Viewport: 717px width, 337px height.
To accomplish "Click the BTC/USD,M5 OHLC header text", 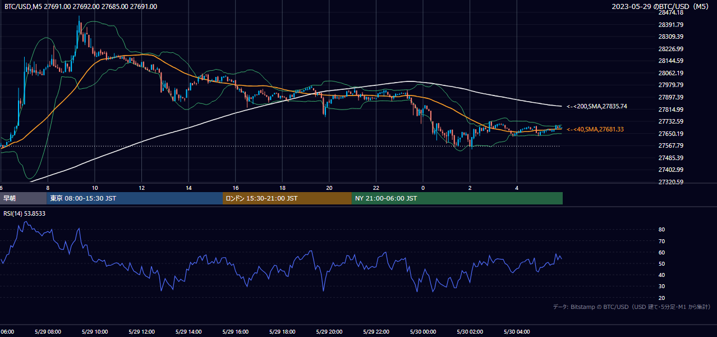I will pyautogui.click(x=81, y=7).
